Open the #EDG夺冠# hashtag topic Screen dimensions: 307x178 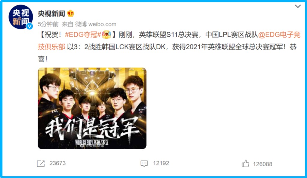coord(83,35)
